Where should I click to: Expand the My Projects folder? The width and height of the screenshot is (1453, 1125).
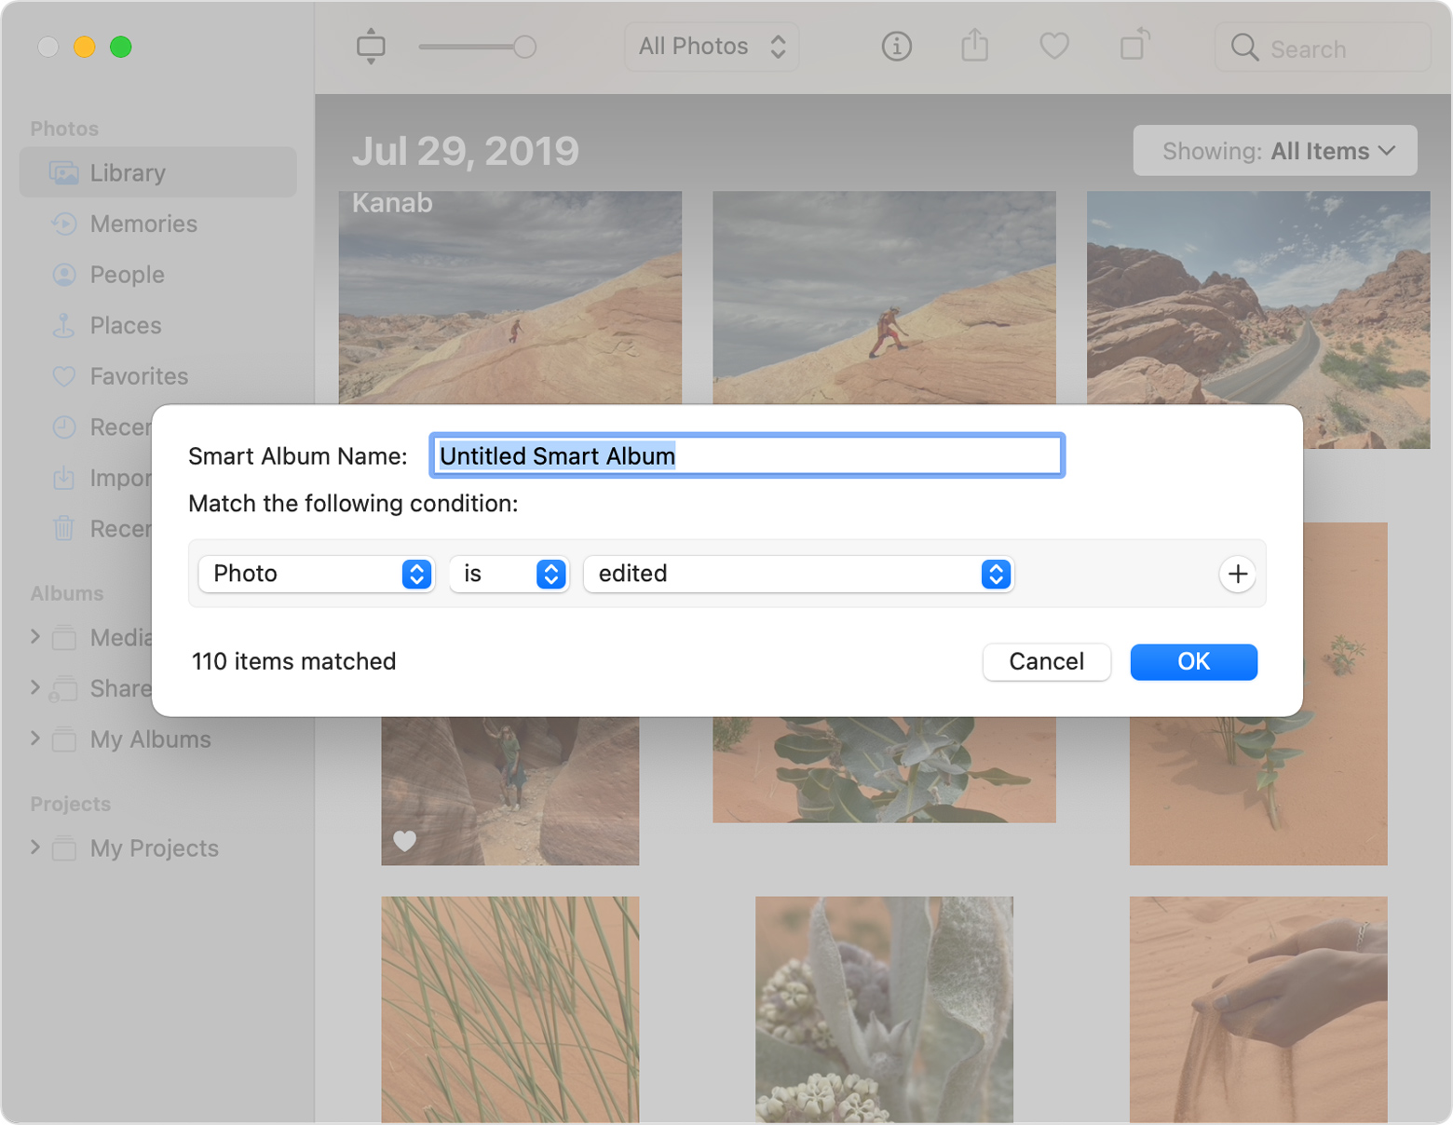35,847
